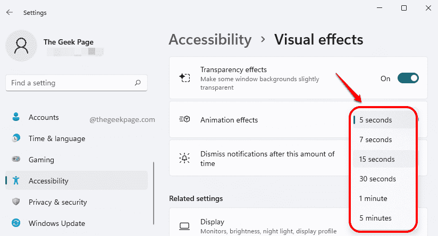Click the Display monitor icon in Related settings
This screenshot has width=438, height=236.
184,226
